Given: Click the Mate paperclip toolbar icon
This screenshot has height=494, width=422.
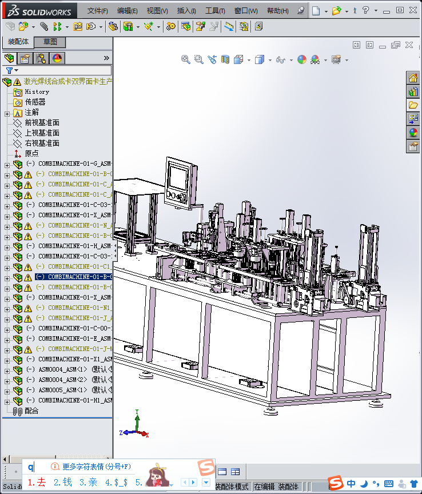Looking at the screenshot, I should click(45, 26).
